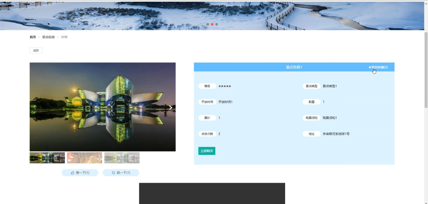Viewport: 428px width, 204px height.
Task: Click the star 取消收藏 favorite icon
Action: tap(370, 67)
